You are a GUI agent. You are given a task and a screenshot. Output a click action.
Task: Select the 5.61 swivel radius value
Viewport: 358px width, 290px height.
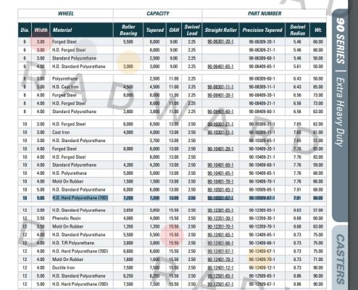[297, 67]
